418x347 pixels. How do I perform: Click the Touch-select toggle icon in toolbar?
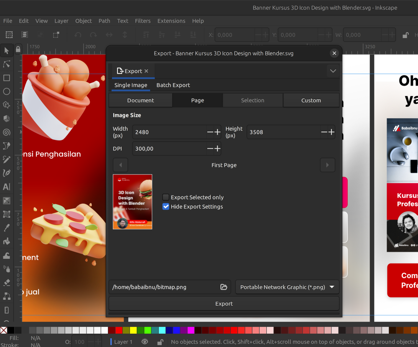[x=56, y=35]
